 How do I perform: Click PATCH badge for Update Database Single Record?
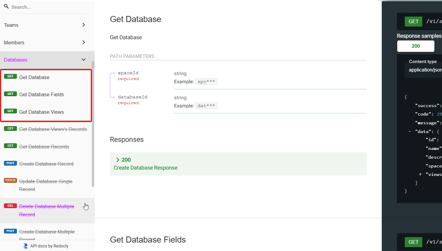(10, 180)
